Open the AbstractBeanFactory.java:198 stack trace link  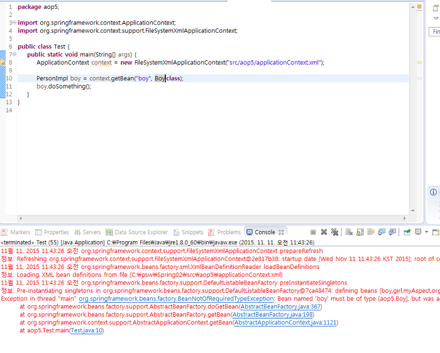(272, 315)
